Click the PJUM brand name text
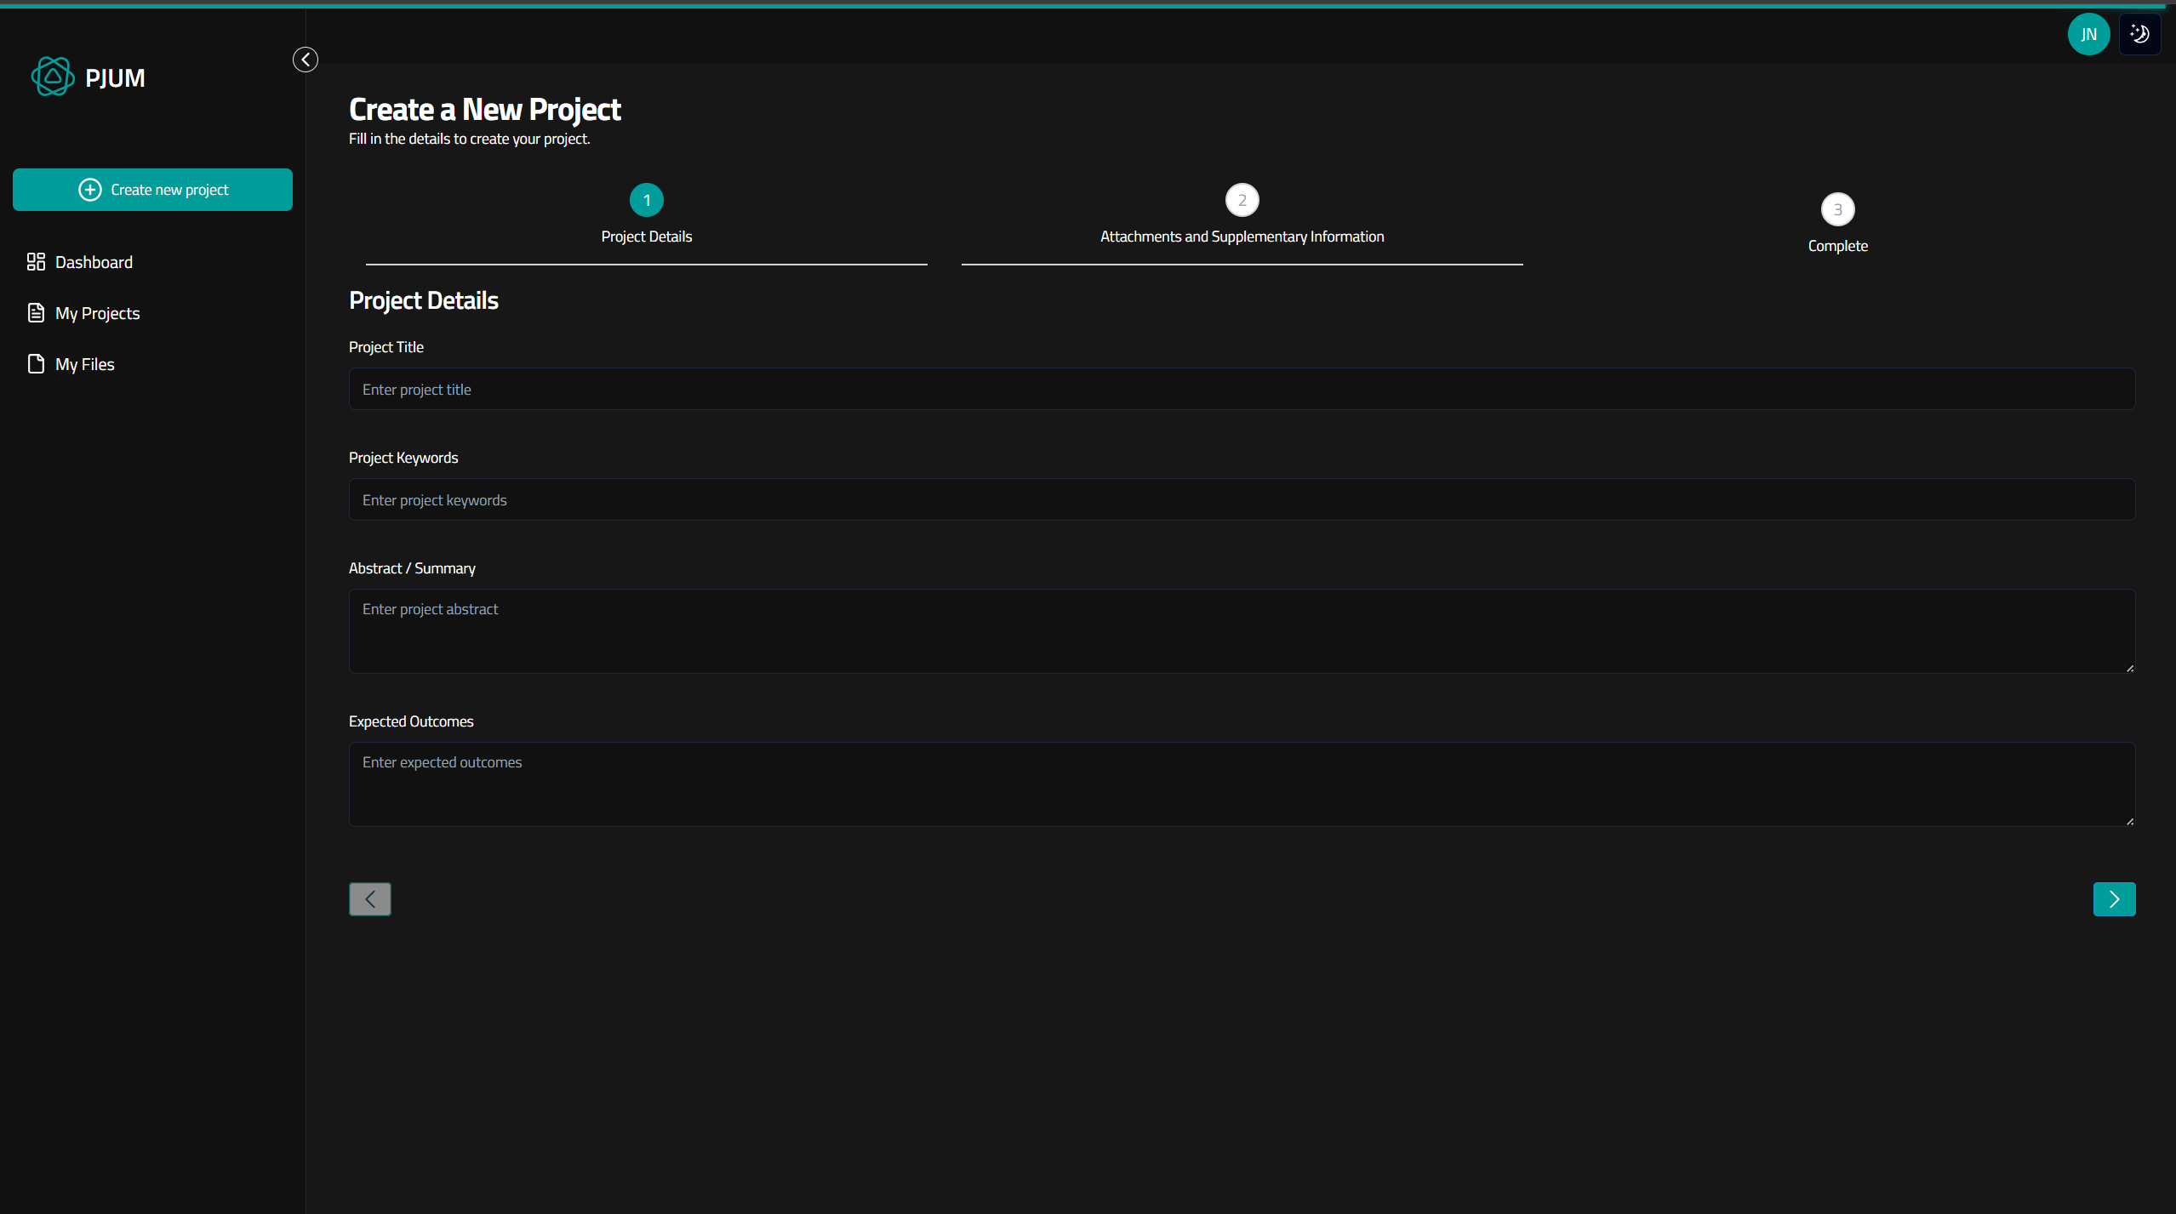2176x1214 pixels. click(115, 78)
